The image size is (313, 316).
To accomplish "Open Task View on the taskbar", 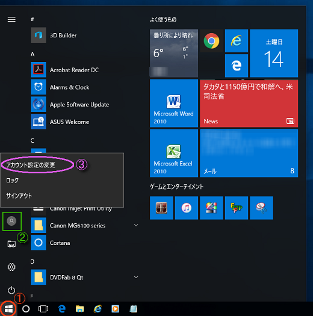I will coord(43,309).
